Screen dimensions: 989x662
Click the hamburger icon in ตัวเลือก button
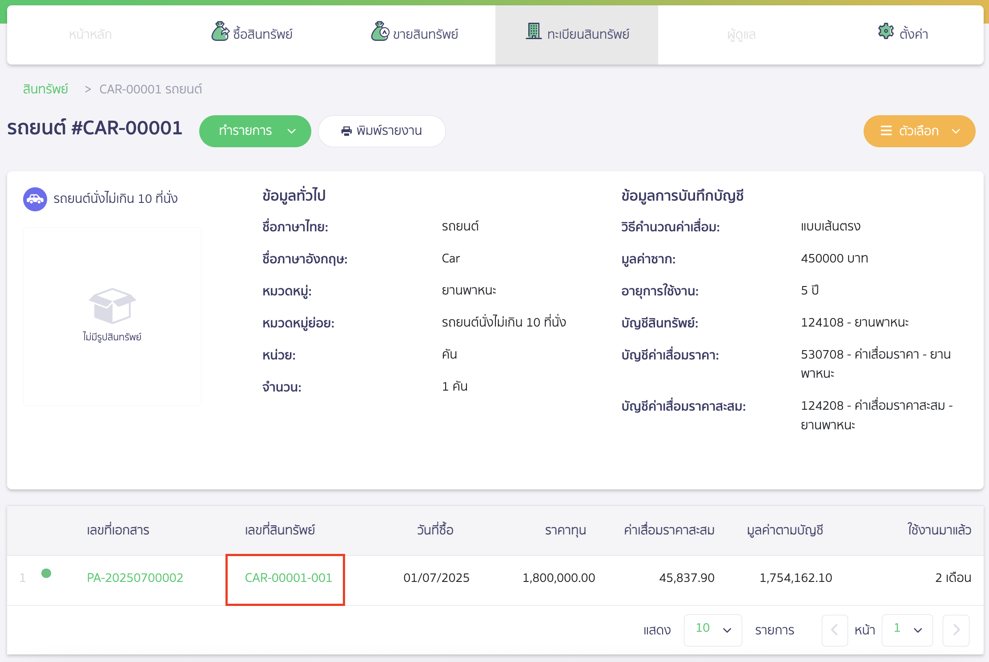pos(886,131)
